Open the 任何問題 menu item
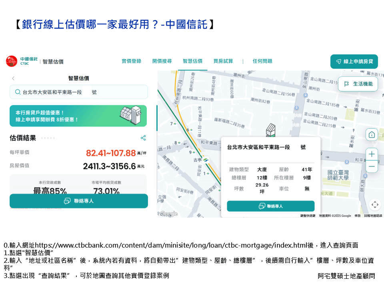384x288 pixels. pos(262,61)
